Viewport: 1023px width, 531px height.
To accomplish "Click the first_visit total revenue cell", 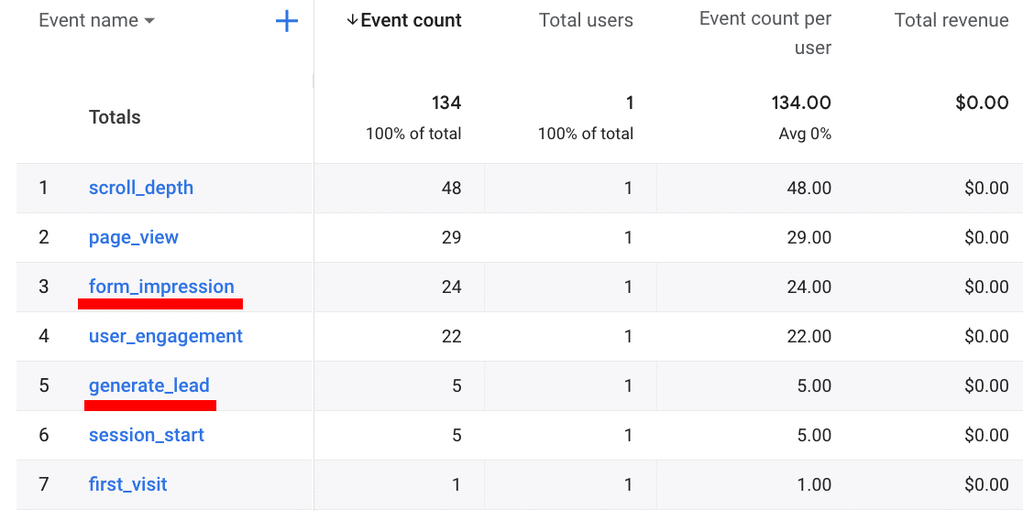I will (x=986, y=484).
